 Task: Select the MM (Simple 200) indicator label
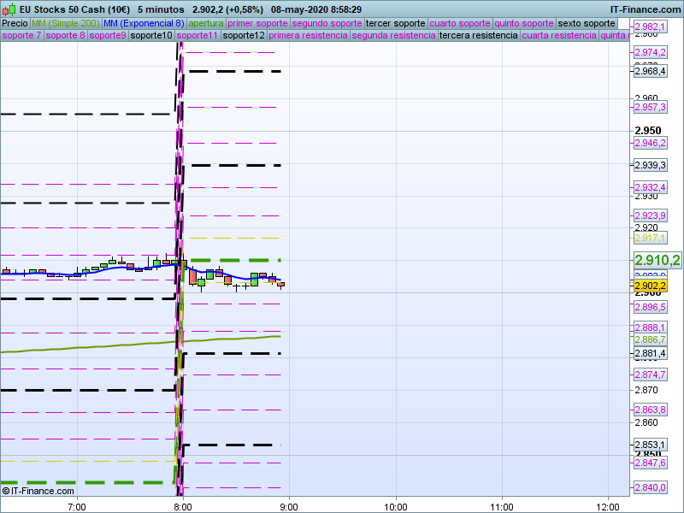coord(65,23)
